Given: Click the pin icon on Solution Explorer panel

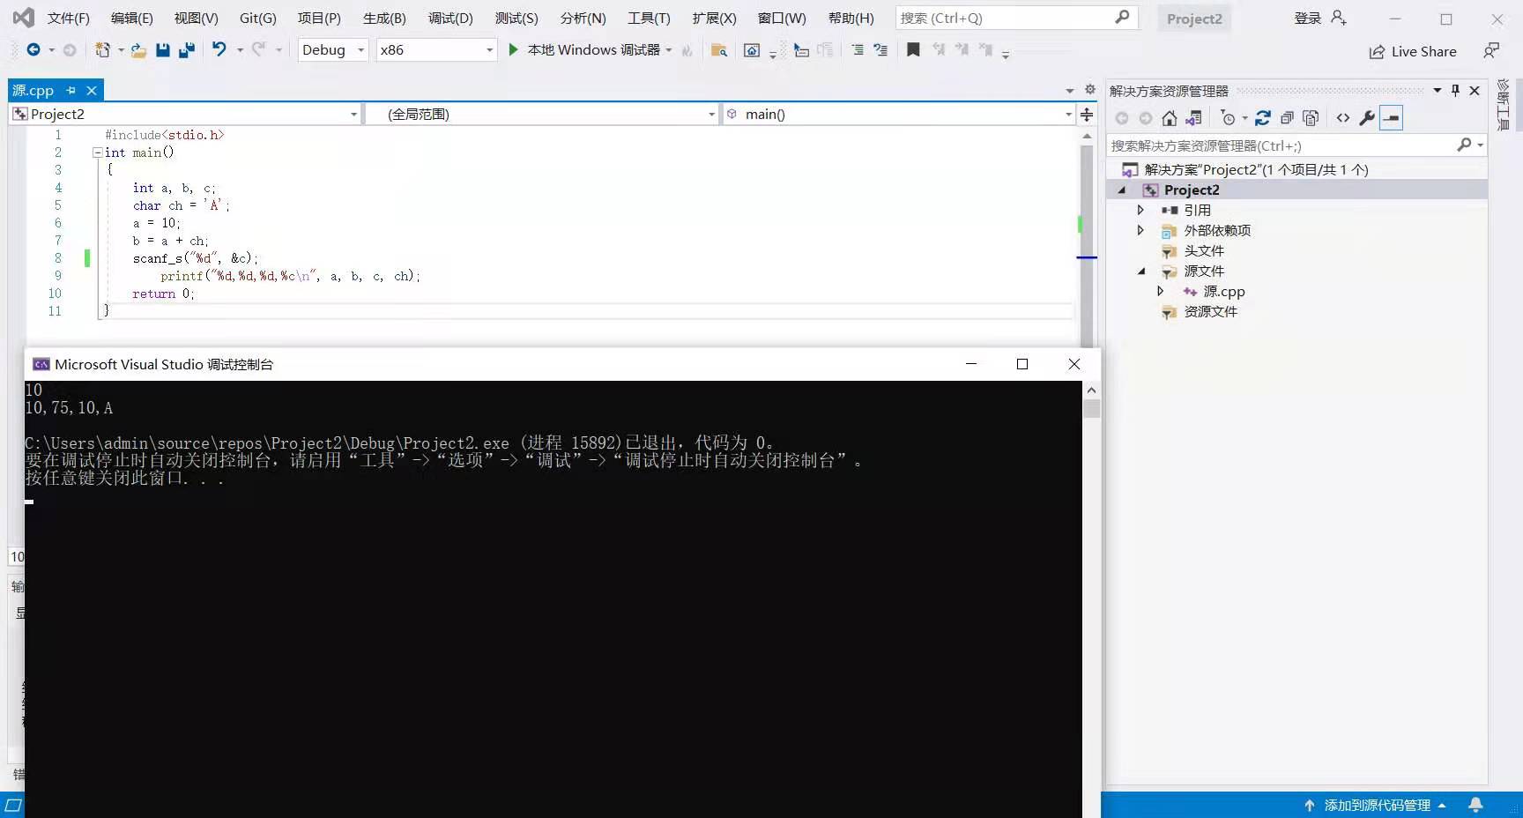Looking at the screenshot, I should (1455, 90).
